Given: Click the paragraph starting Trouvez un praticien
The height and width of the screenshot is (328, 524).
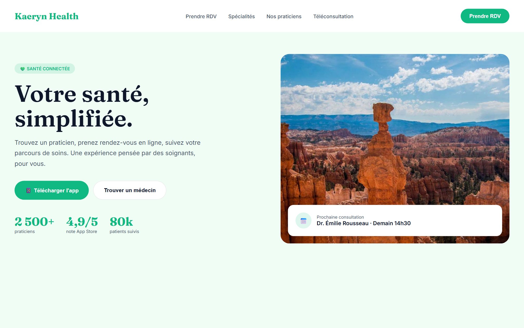Looking at the screenshot, I should click(x=108, y=153).
